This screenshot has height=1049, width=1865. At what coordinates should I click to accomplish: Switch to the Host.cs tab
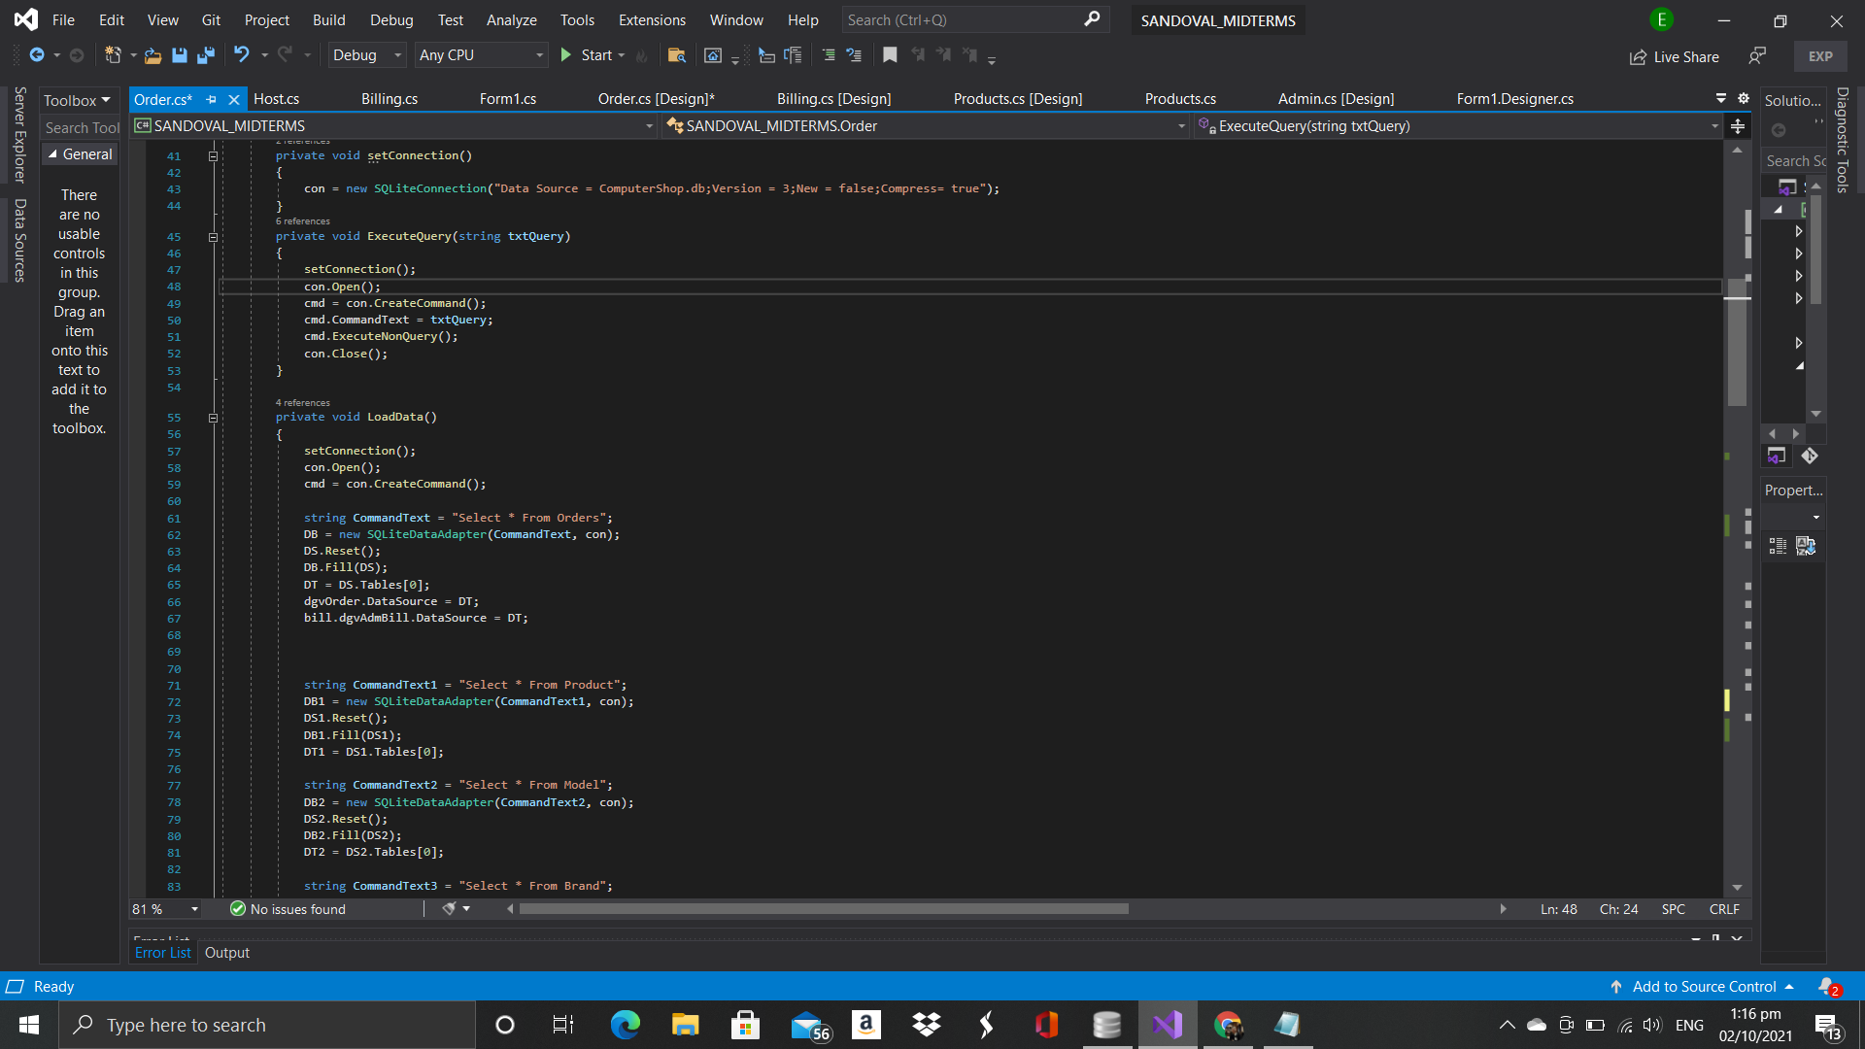(276, 99)
